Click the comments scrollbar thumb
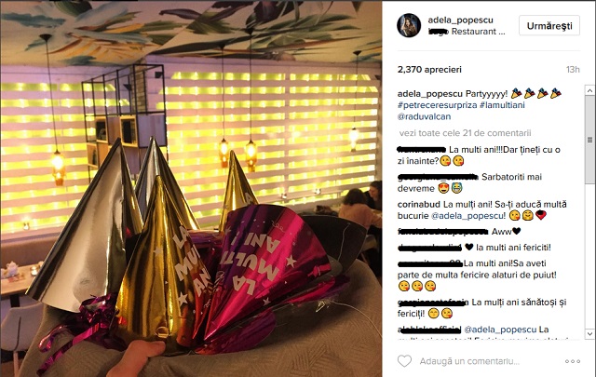596x377 pixels. coord(589,140)
